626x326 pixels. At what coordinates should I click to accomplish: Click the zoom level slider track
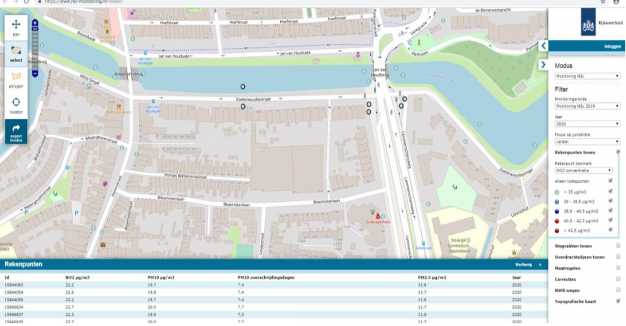pos(35,48)
